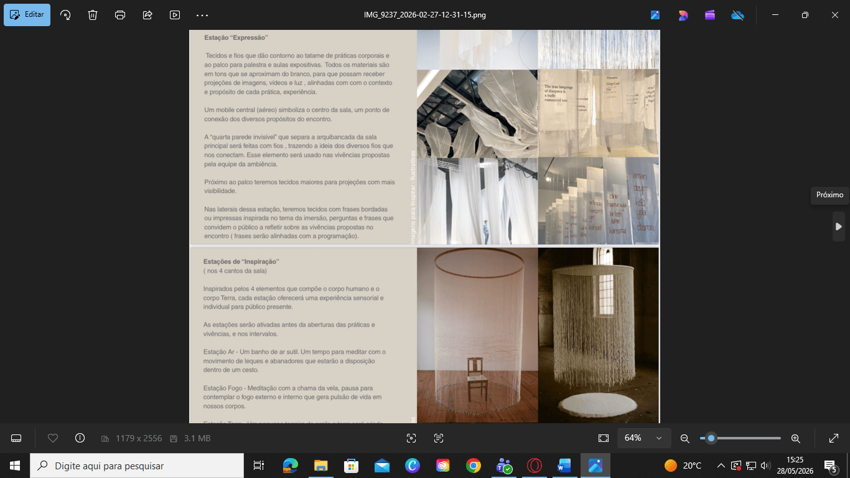This screenshot has height=478, width=850.
Task: Launch Adobe Creative Cloud from taskbar
Action: pos(443,466)
